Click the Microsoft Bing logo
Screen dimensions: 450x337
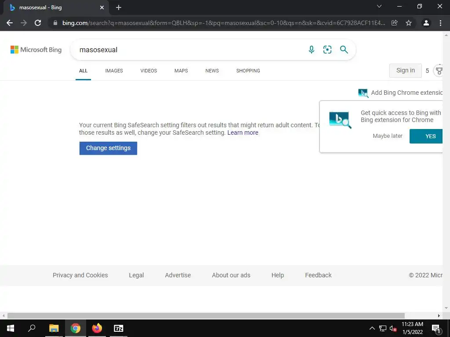coord(36,50)
